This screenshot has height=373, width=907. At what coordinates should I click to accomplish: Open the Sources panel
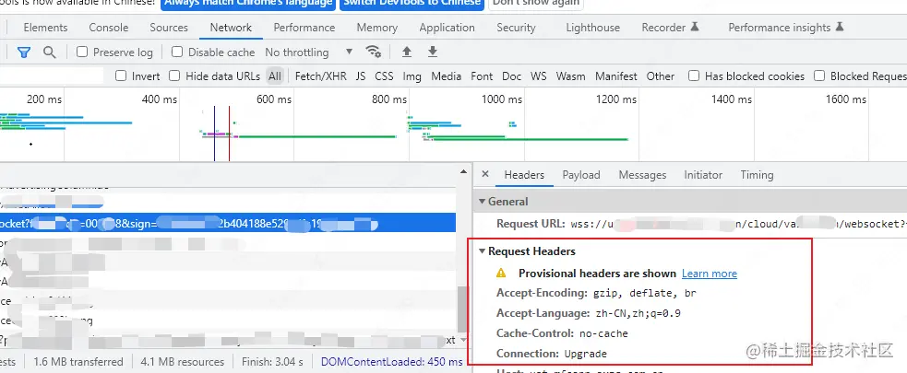[169, 27]
